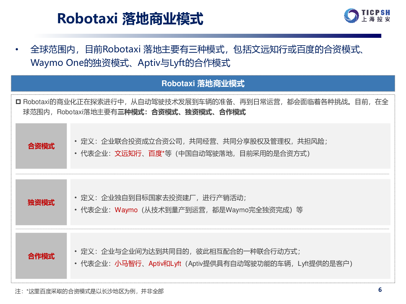Click the "TICPSH" logo lettering
Screen dimensions: 406x304
pyautogui.click(x=376, y=12)
